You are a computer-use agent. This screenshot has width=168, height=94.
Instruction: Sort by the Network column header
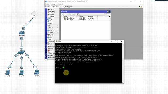(83, 17)
